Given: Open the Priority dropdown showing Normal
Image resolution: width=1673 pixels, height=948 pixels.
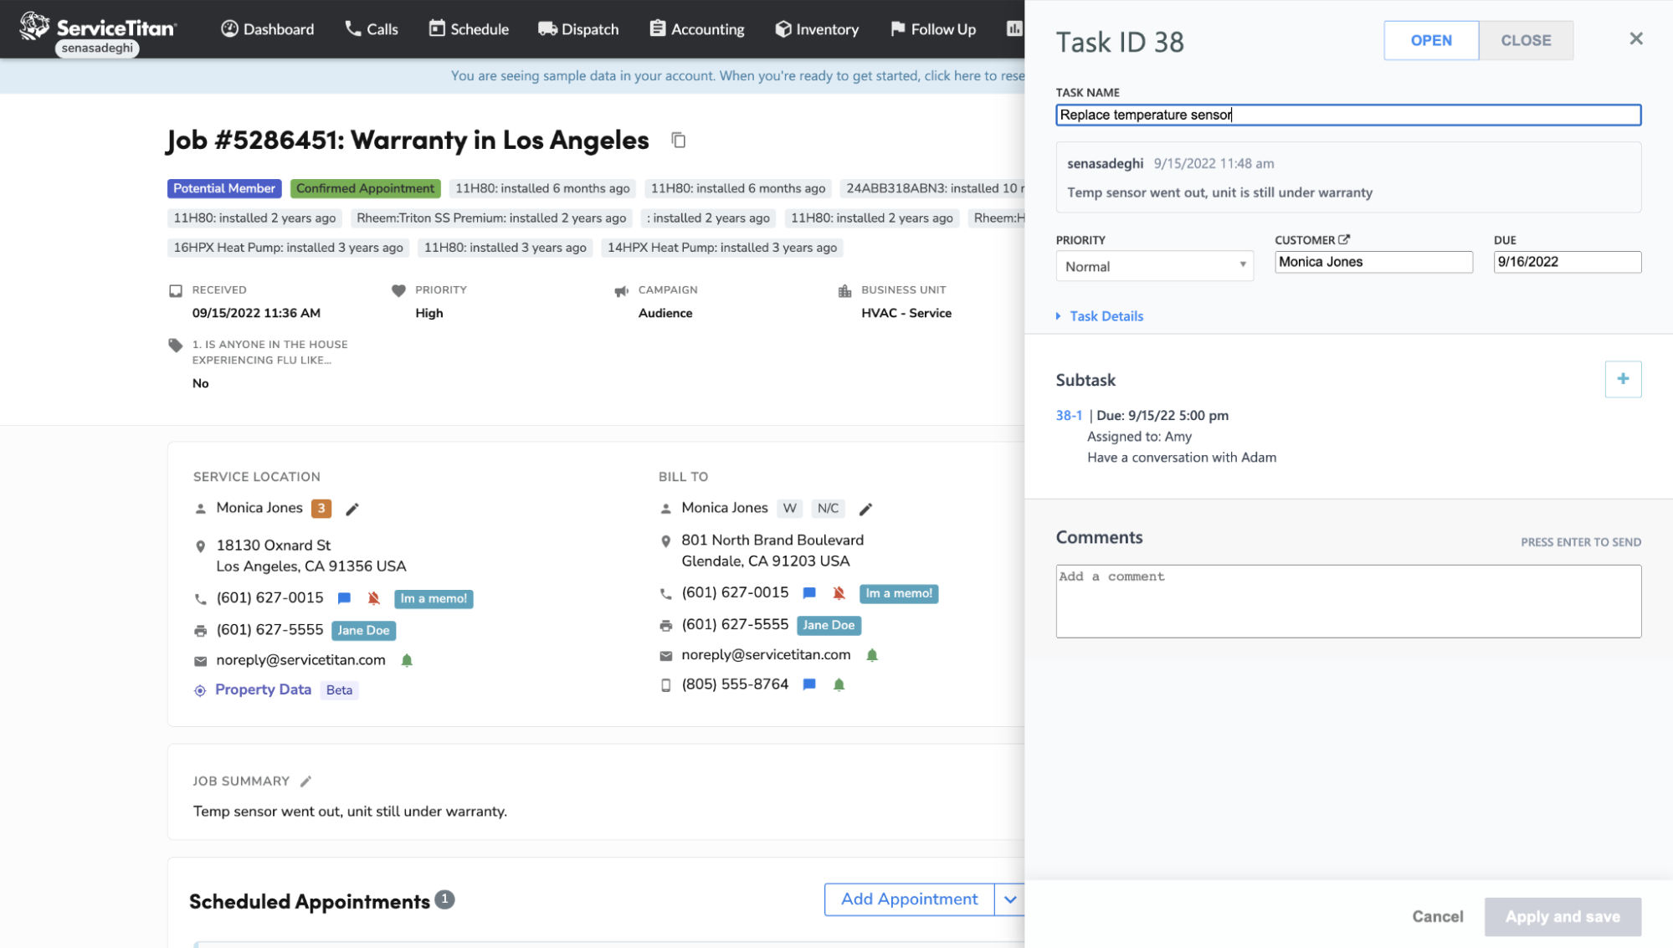Looking at the screenshot, I should click(x=1153, y=266).
